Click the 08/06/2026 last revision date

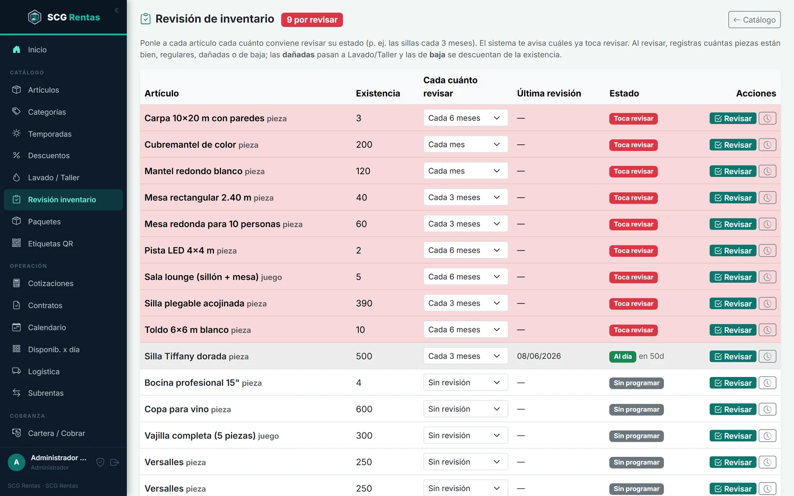coord(539,356)
